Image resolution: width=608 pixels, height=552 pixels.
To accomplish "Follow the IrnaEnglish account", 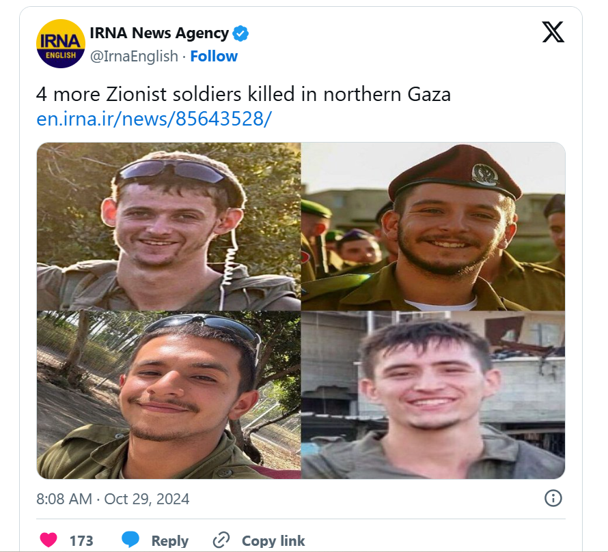I will 214,57.
